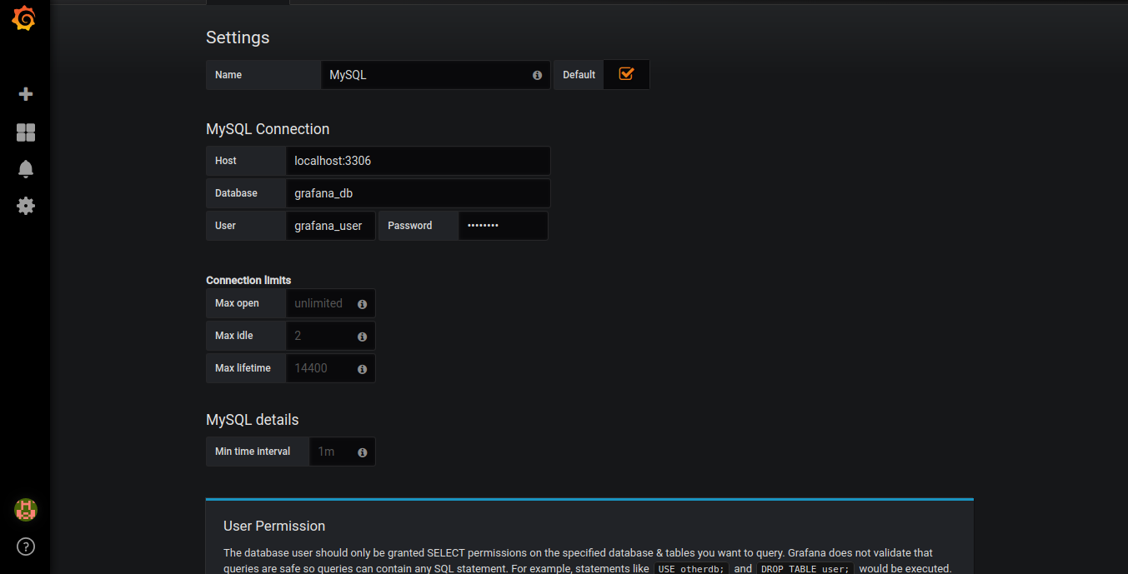Edit the Database field grafana_db
Image resolution: width=1128 pixels, height=574 pixels.
(418, 193)
